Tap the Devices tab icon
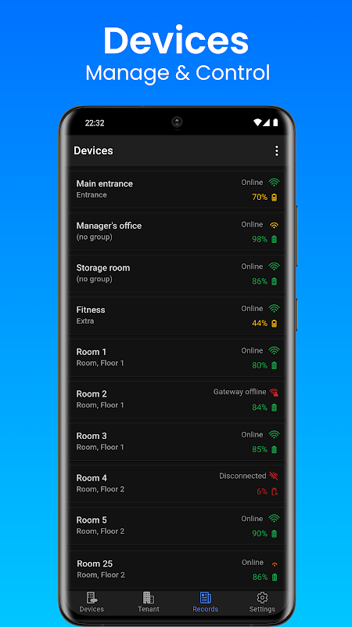The width and height of the screenshot is (352, 627). coord(92,598)
